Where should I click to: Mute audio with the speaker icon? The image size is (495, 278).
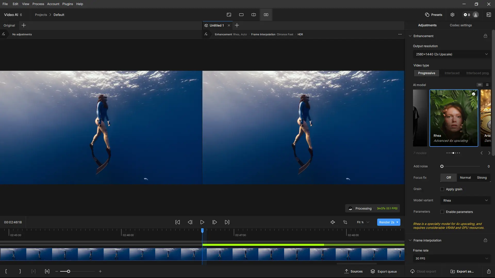point(333,222)
